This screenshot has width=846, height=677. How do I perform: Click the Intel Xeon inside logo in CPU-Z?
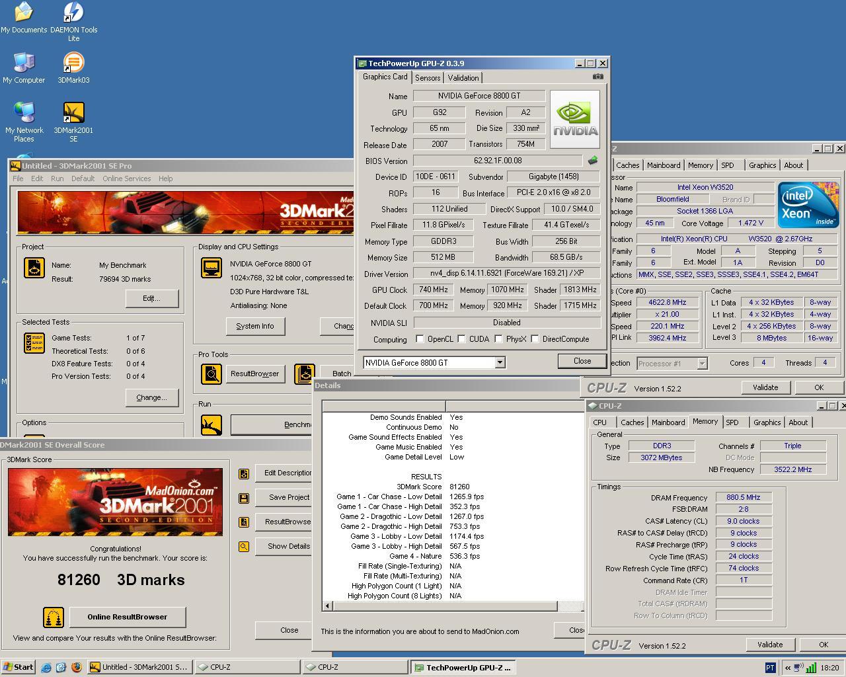(x=808, y=204)
